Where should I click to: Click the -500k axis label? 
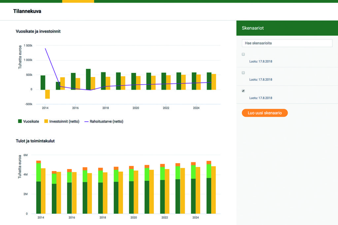click(x=29, y=104)
